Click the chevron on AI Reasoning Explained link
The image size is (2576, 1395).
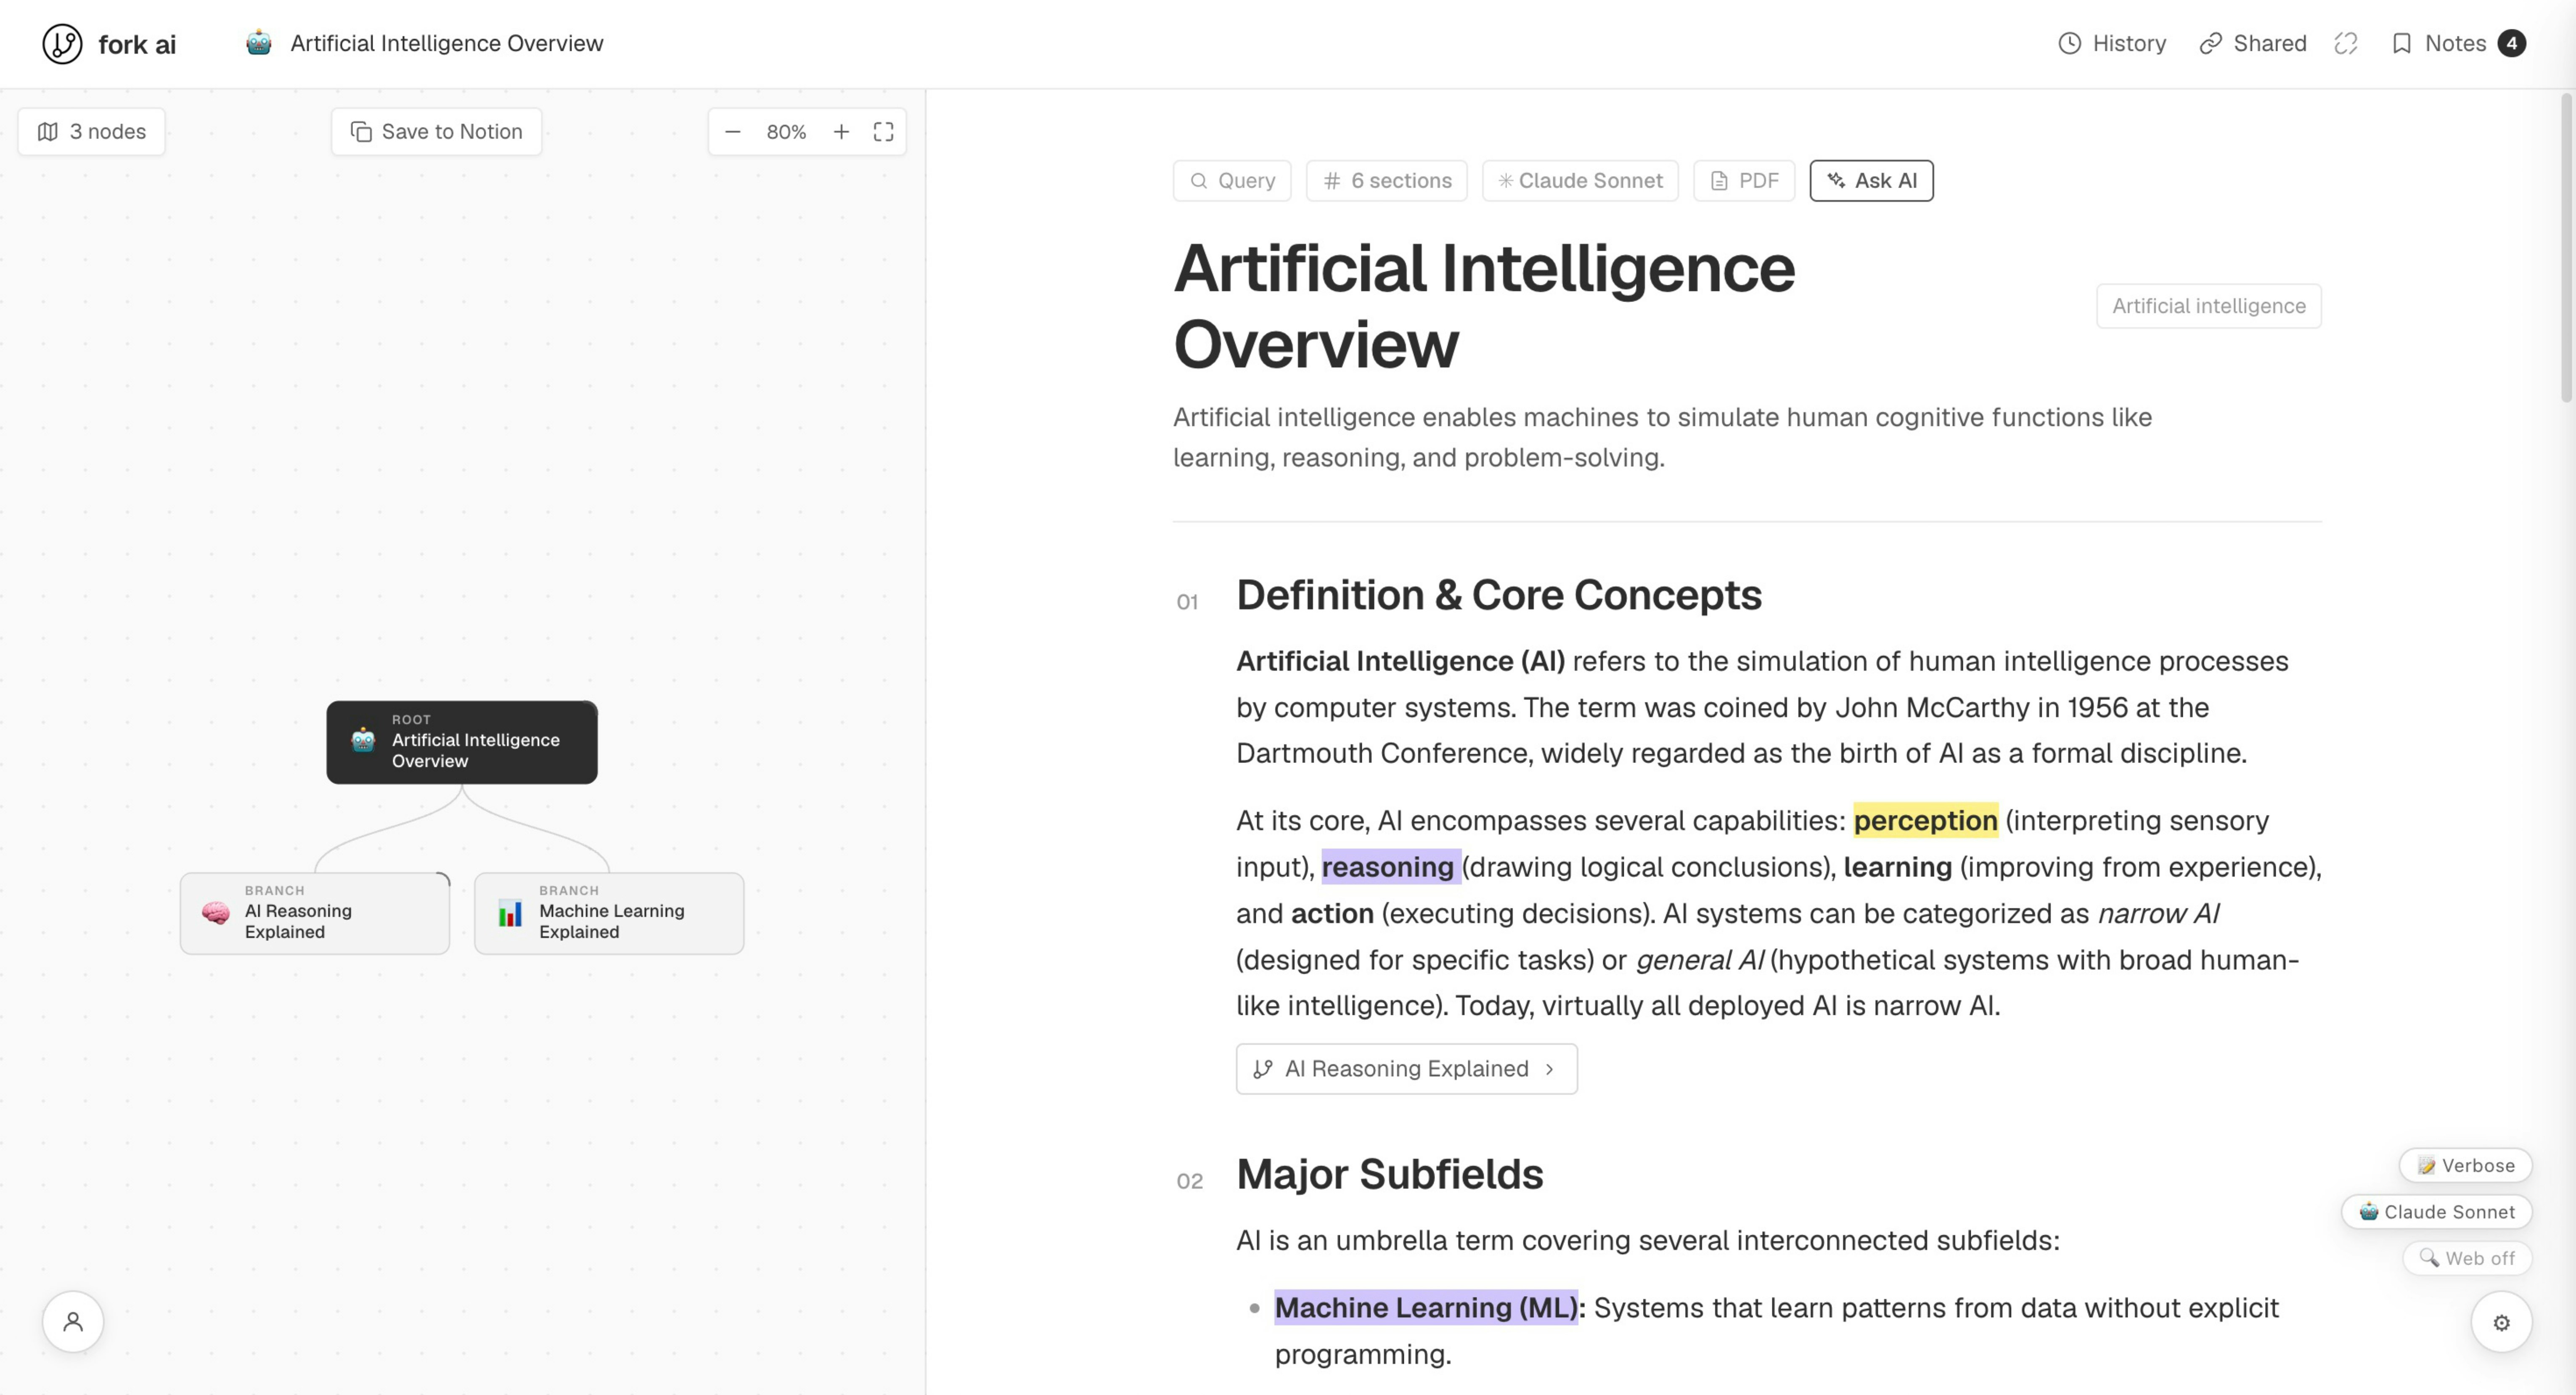point(1549,1069)
